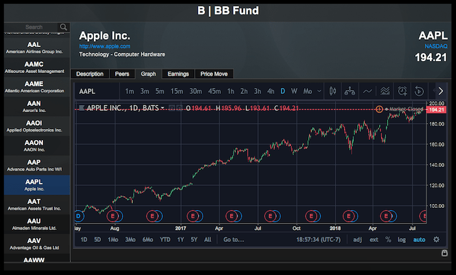Click the AAPL symbol field in chart toolbar
The width and height of the screenshot is (456, 275).
pos(97,91)
